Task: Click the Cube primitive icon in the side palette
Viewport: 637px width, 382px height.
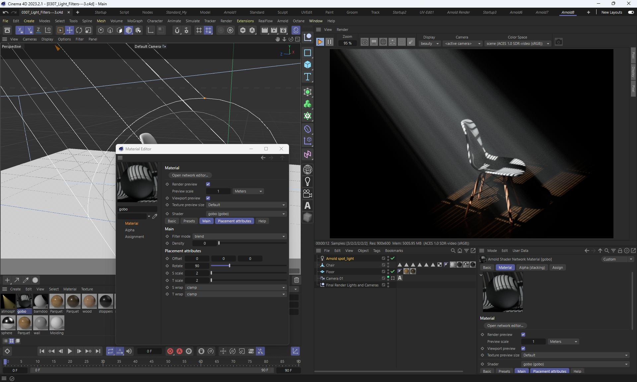Action: (x=308, y=65)
